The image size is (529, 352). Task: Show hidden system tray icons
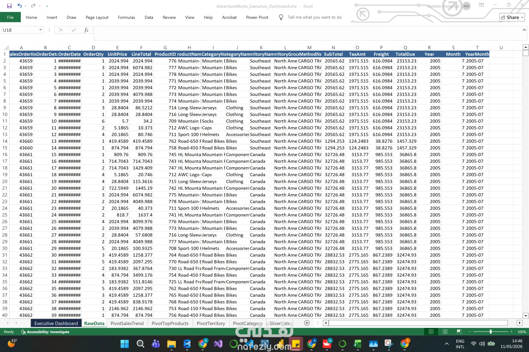tap(447, 344)
